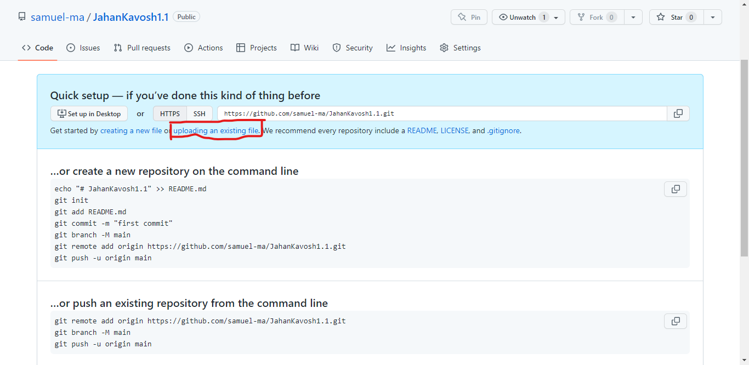Image resolution: width=749 pixels, height=365 pixels.
Task: Open the creating a new file link
Action: pos(131,130)
